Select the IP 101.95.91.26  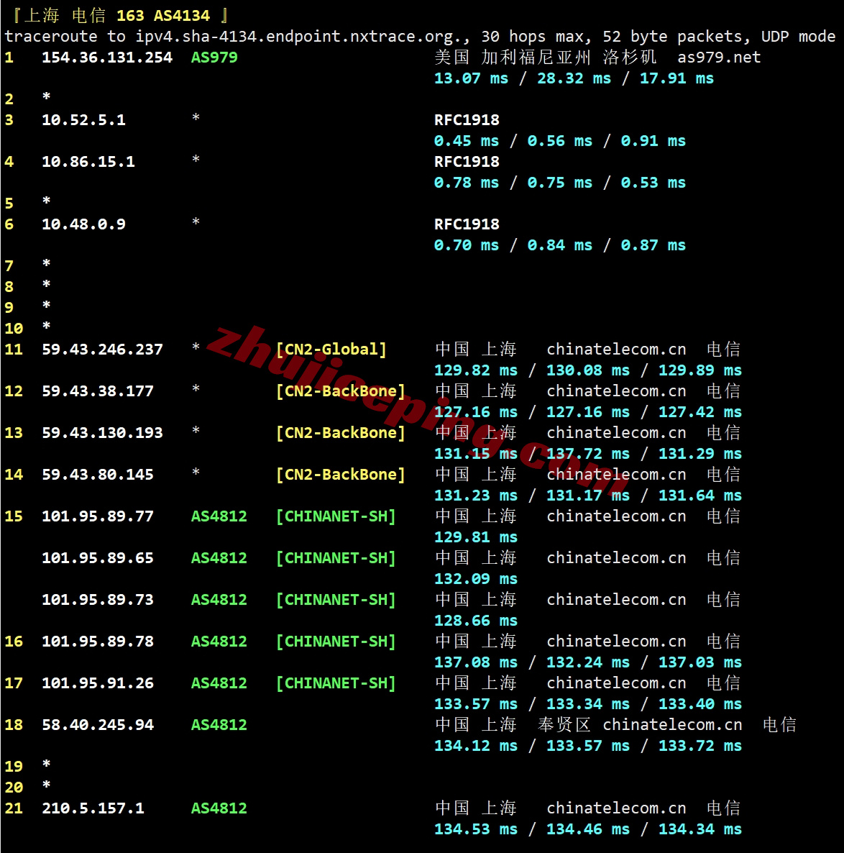coord(98,683)
